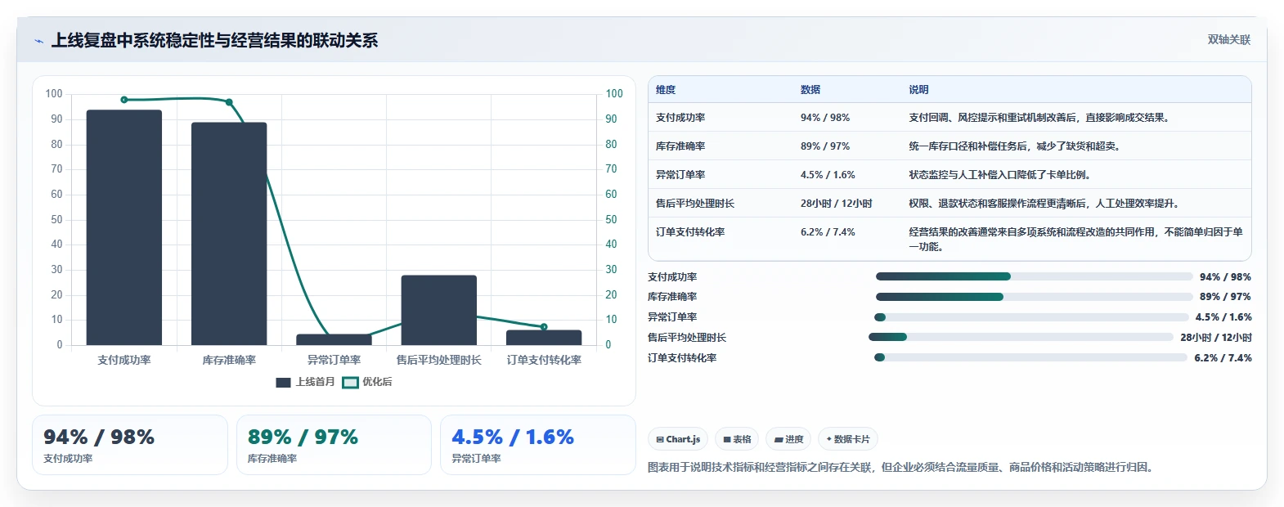1284x507 pixels.
Task: Open the 89% / 97% 库存准确率 stat card
Action: coord(334,445)
